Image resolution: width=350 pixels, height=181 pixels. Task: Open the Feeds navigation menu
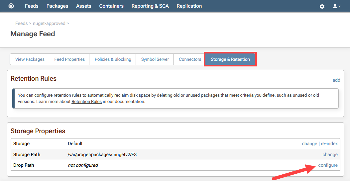point(32,6)
